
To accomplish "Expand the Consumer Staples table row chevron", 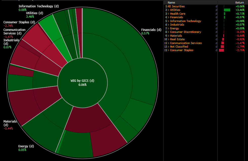I will 168,50.
